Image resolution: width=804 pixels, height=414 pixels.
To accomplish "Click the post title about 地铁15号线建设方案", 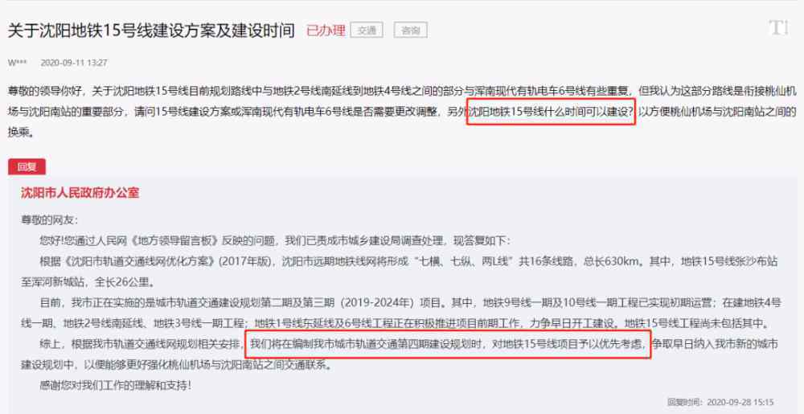I will (x=151, y=31).
